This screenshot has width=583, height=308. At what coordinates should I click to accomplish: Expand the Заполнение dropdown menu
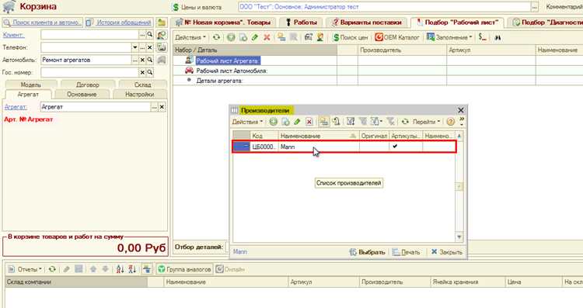pos(449,37)
